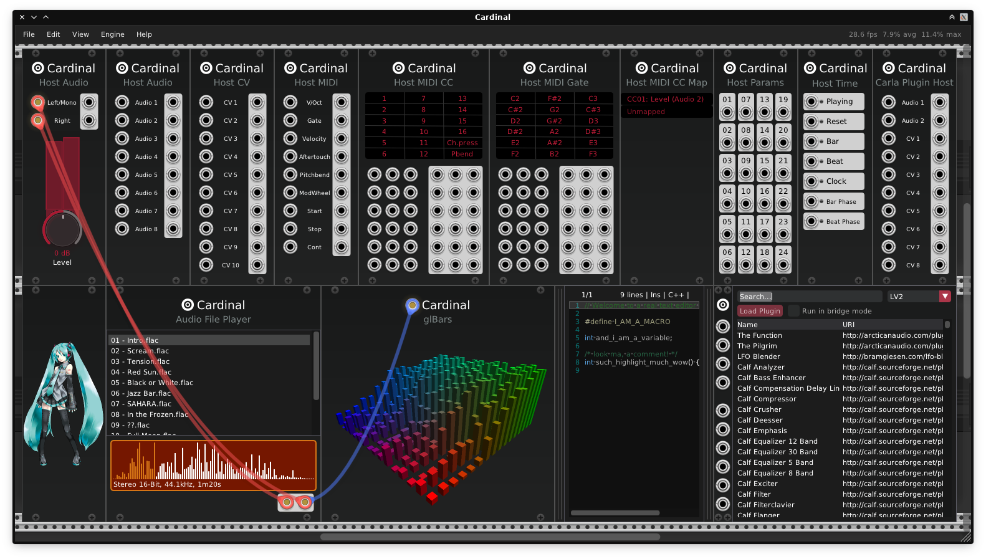The width and height of the screenshot is (986, 559).
Task: Click the Host Params jack 24
Action: tap(783, 265)
